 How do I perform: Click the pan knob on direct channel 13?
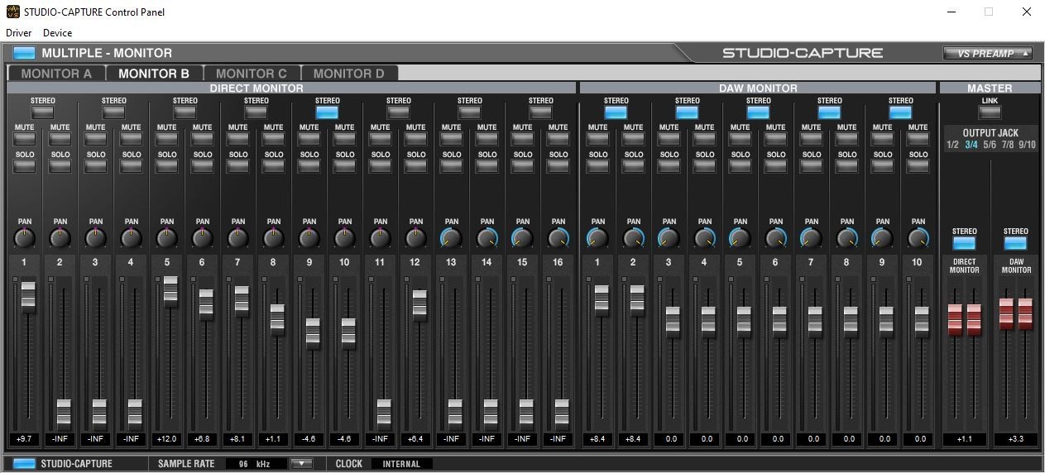click(452, 239)
